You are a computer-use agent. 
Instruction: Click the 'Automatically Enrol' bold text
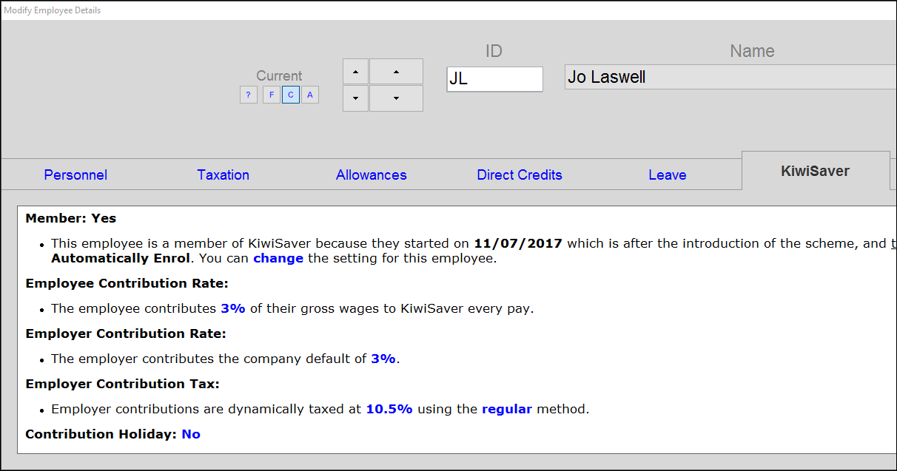pos(121,259)
